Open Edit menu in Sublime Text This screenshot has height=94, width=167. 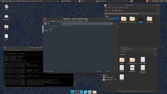(x=48, y=21)
